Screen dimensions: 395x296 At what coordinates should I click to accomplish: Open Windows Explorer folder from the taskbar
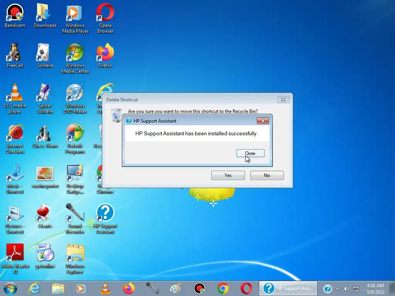58,288
